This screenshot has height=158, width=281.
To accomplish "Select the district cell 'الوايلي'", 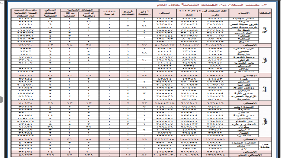I will point(243,60).
